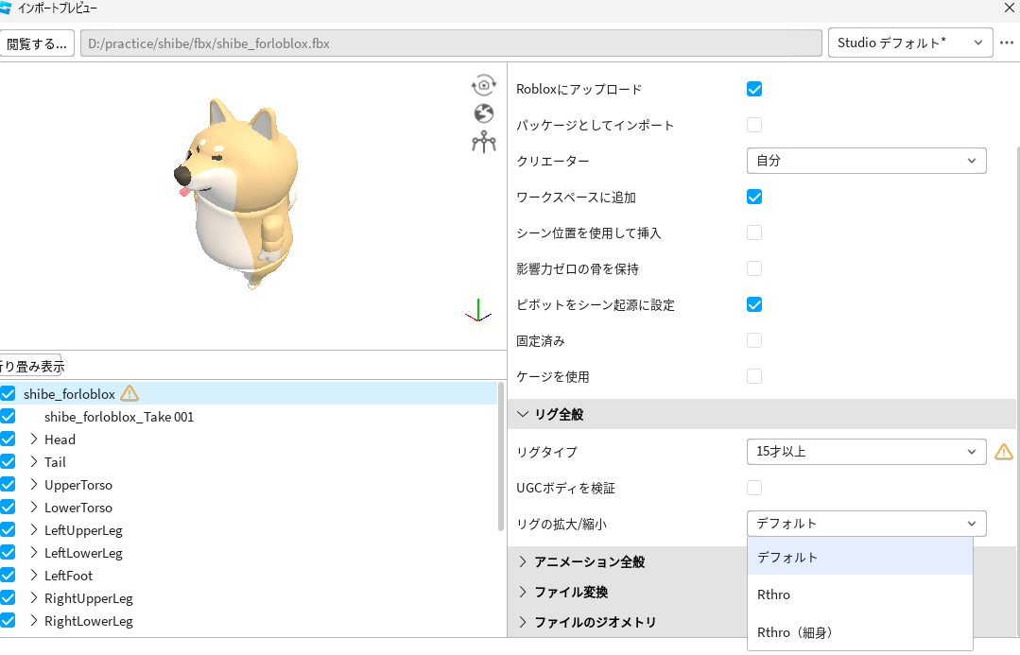This screenshot has height=655, width=1020.
Task: Expand the UpperTorso tree node
Action: 34,485
